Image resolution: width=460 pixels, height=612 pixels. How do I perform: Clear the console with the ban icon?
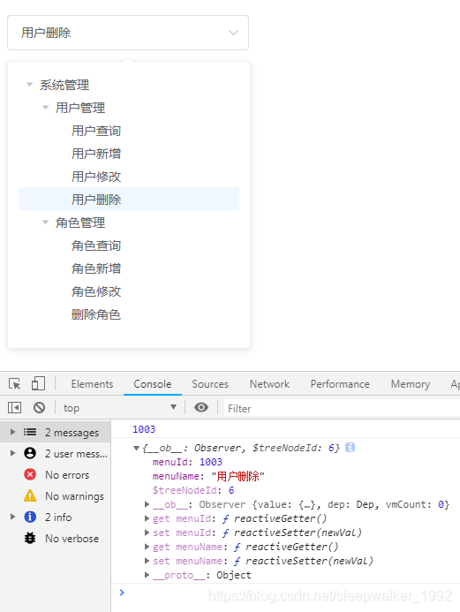tap(39, 408)
